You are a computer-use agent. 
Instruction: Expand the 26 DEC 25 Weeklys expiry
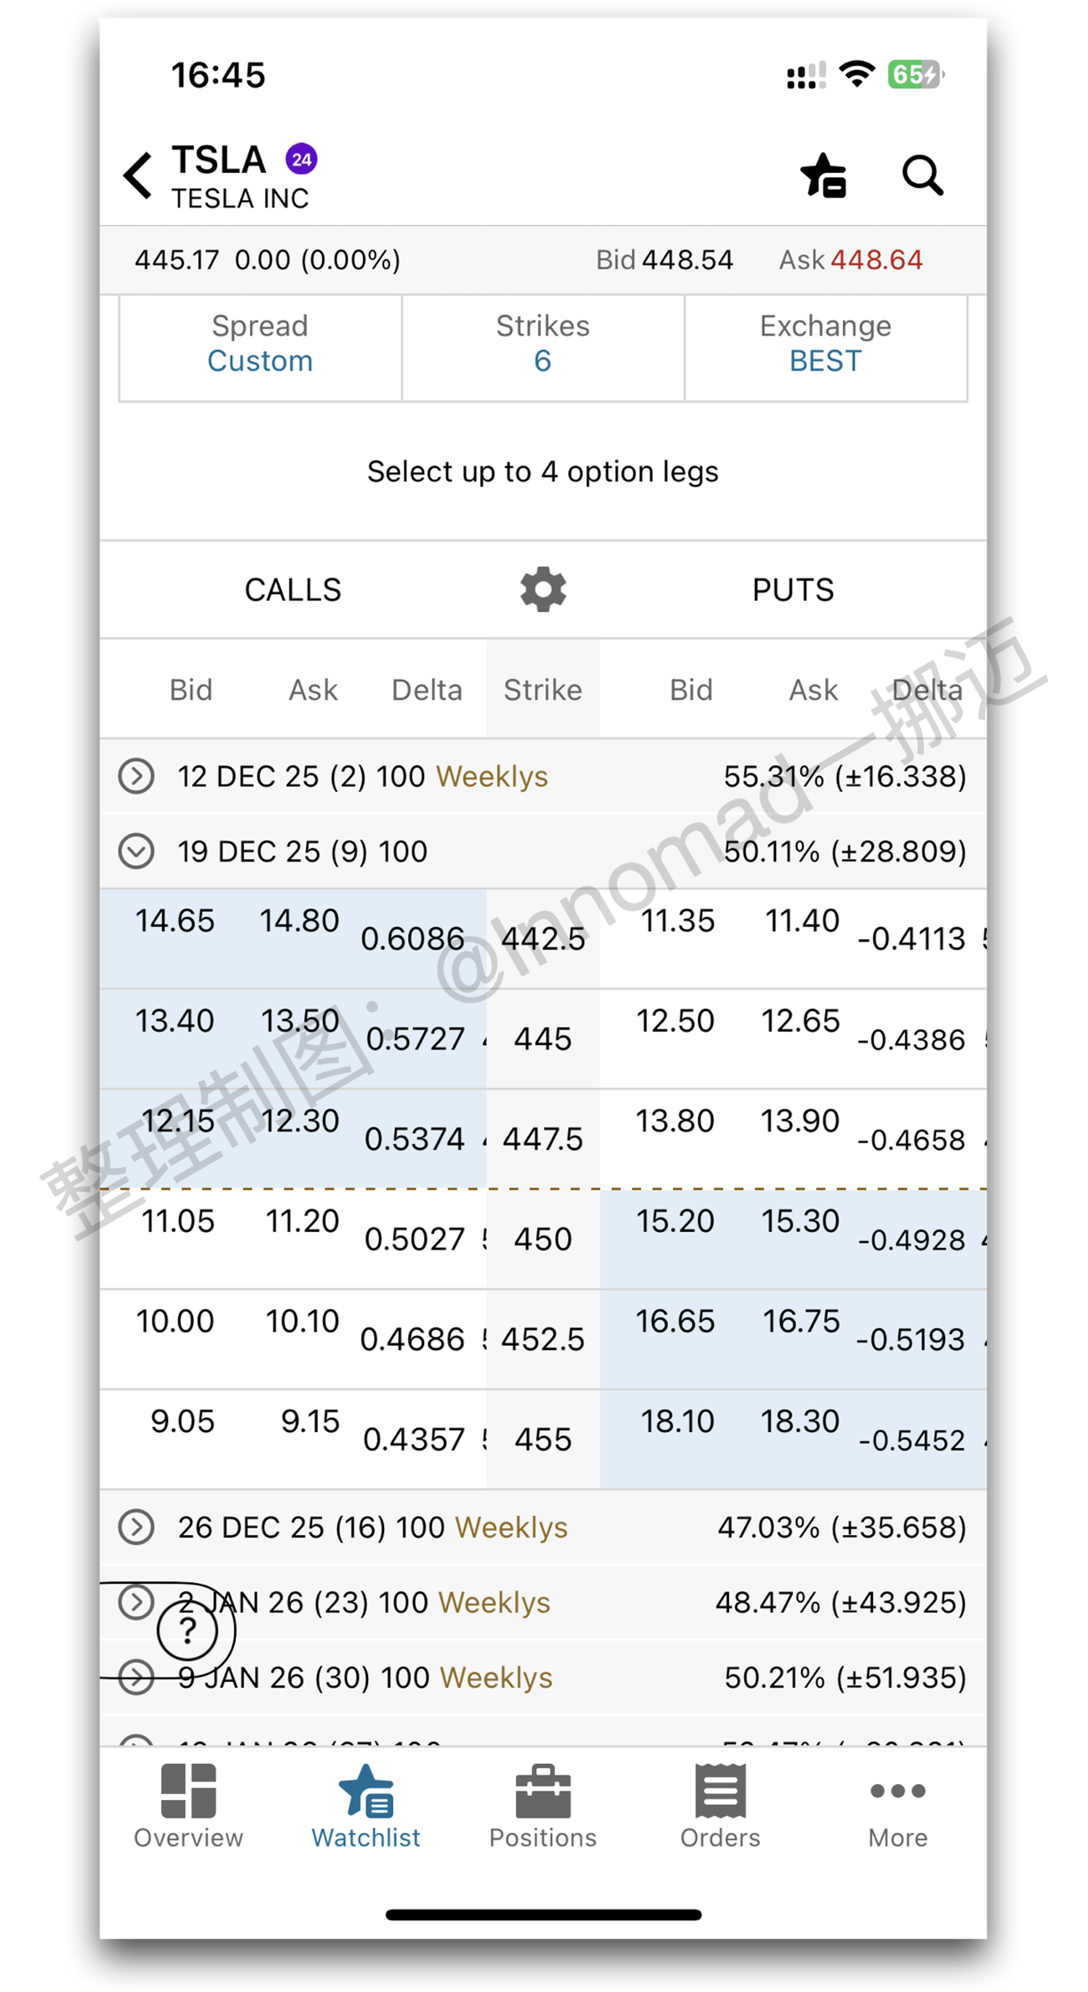pyautogui.click(x=137, y=1527)
